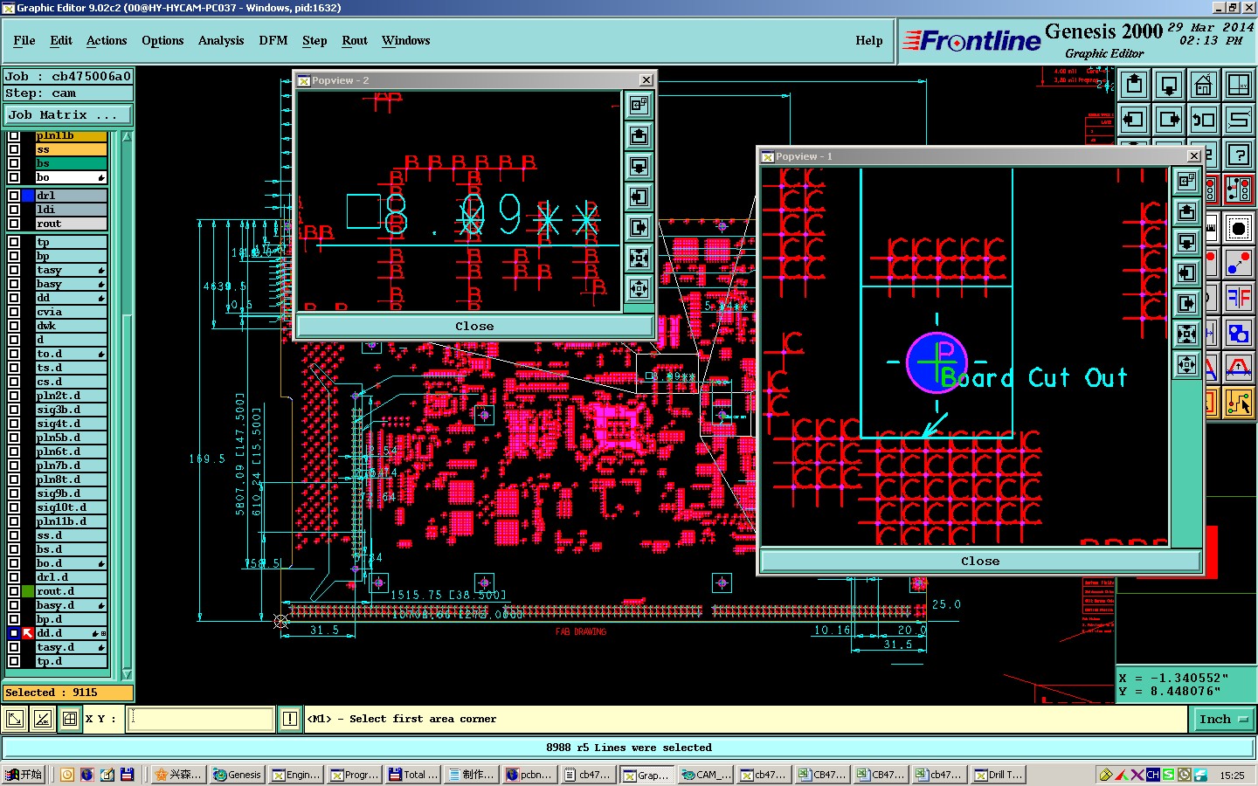Click the layer list vertical scrollbar
1258x786 pixels.
(x=128, y=405)
